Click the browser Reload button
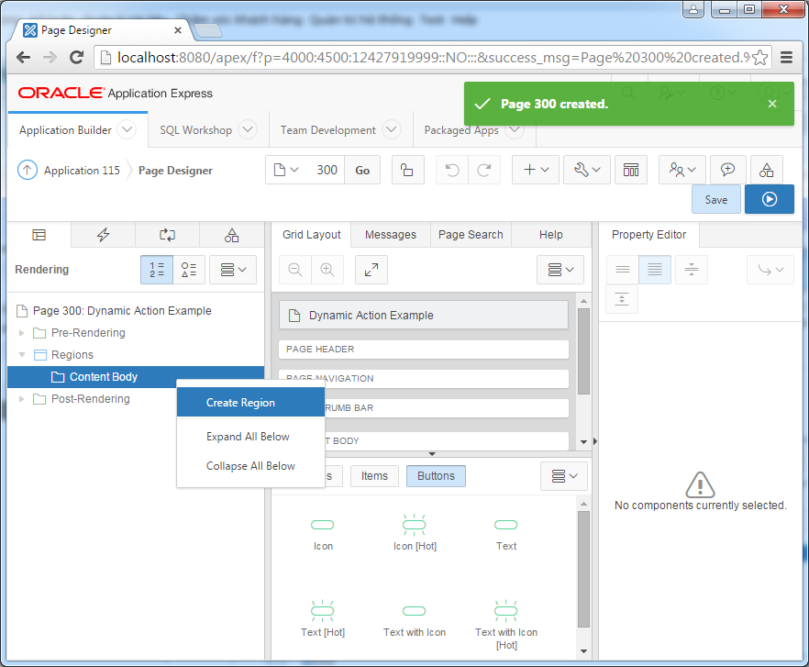809x667 pixels. [76, 57]
